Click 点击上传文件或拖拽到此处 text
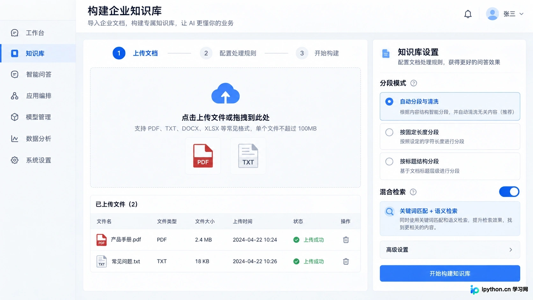The height and width of the screenshot is (300, 533). pyautogui.click(x=225, y=118)
